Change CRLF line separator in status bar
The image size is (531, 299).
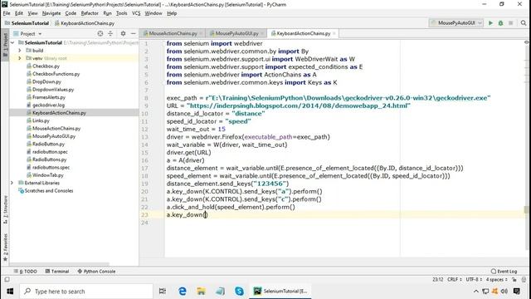[x=455, y=279]
